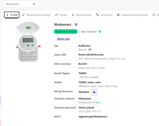Click the TS0601_water_valve model text
The height and width of the screenshot is (126, 159).
90,82
